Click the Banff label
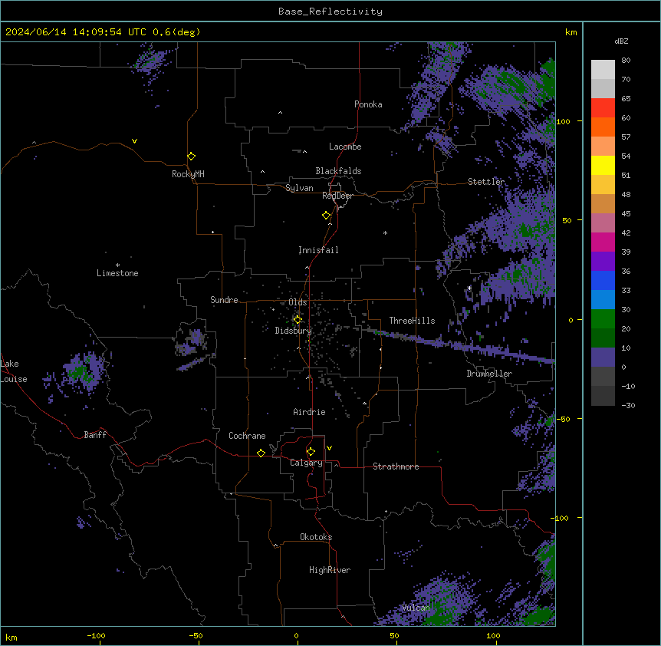 pyautogui.click(x=95, y=435)
